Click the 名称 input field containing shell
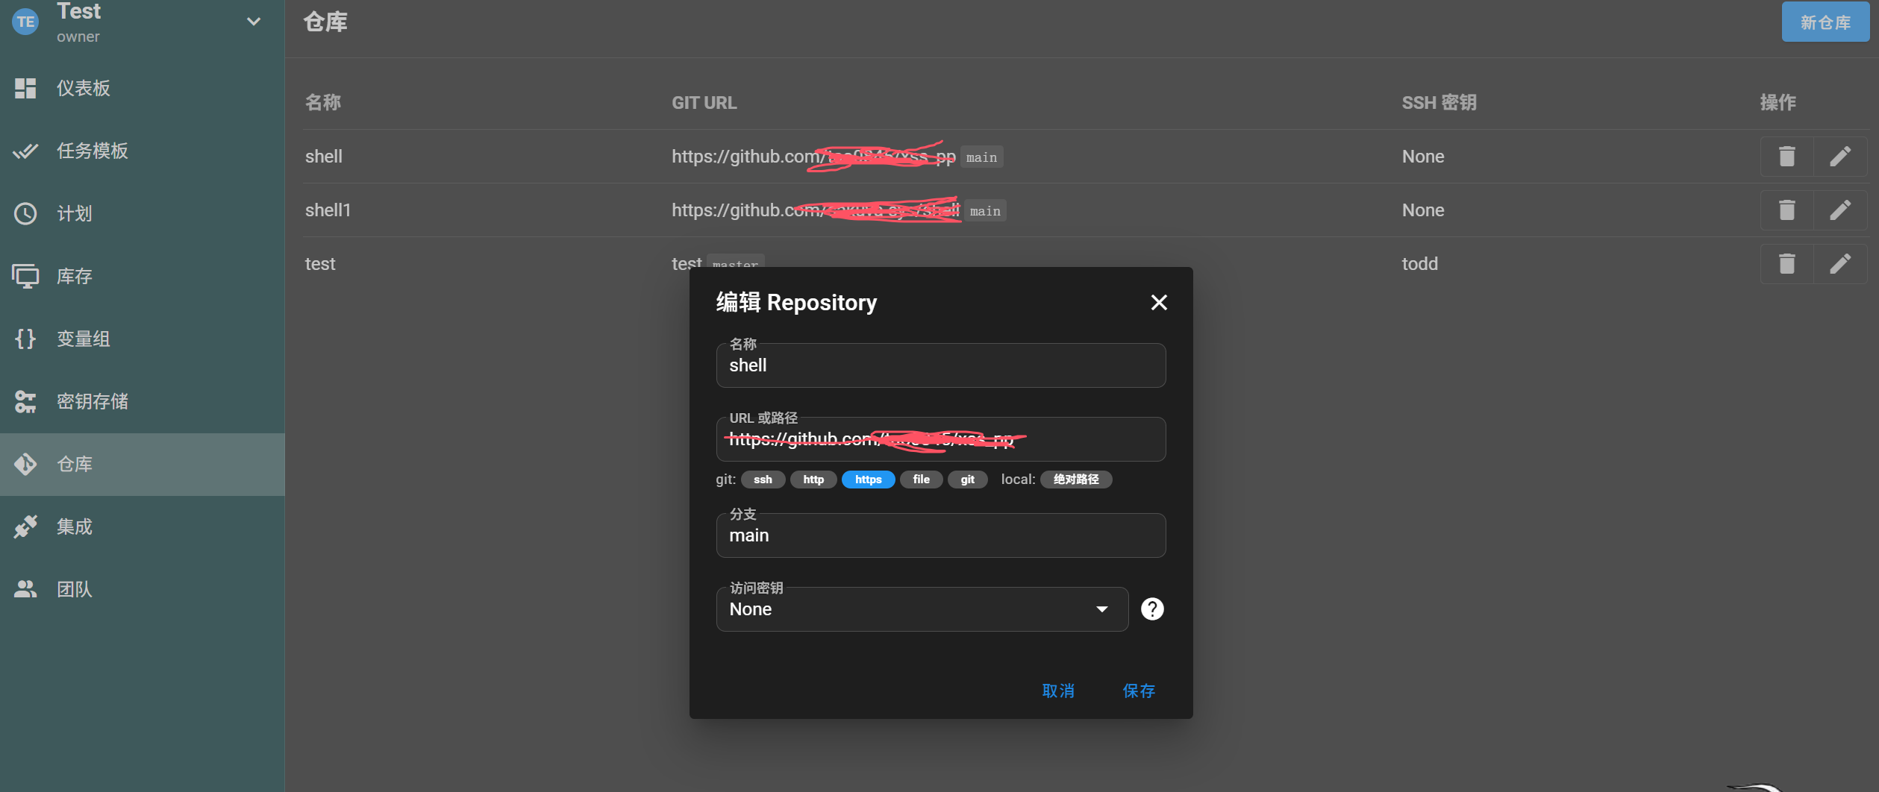The width and height of the screenshot is (1879, 792). (941, 365)
